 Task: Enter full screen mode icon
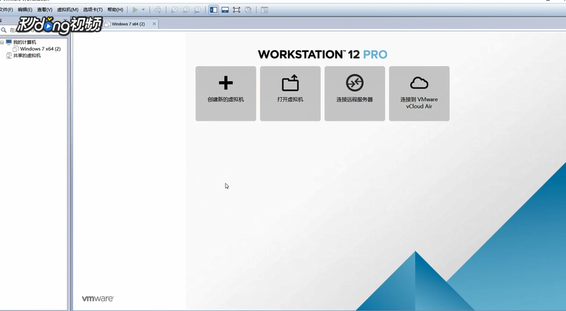237,10
